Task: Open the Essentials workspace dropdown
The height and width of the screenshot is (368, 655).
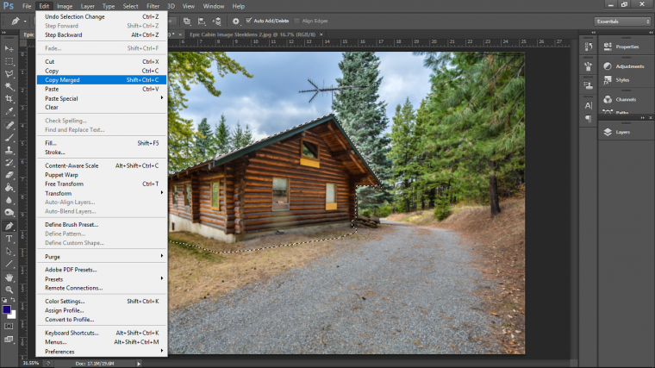Action: tap(622, 22)
